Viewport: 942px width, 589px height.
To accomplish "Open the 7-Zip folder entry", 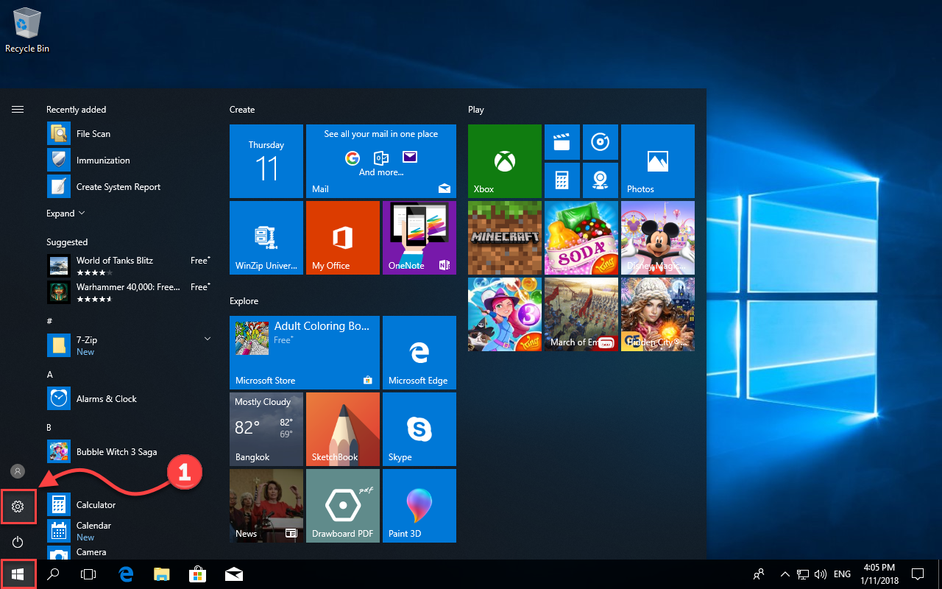I will tap(129, 345).
